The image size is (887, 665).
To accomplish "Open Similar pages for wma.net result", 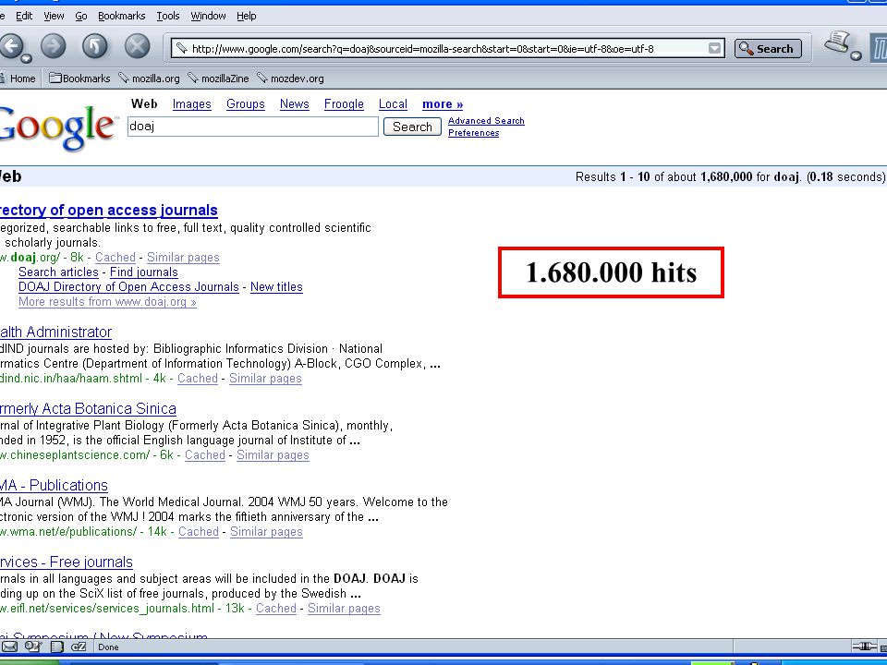I will (266, 532).
